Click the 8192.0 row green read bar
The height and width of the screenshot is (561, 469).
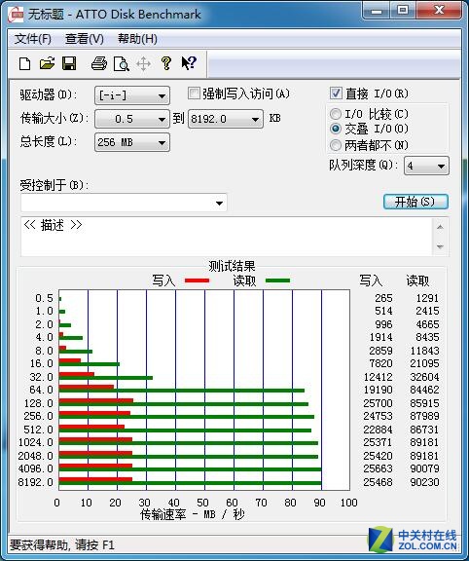[190, 484]
